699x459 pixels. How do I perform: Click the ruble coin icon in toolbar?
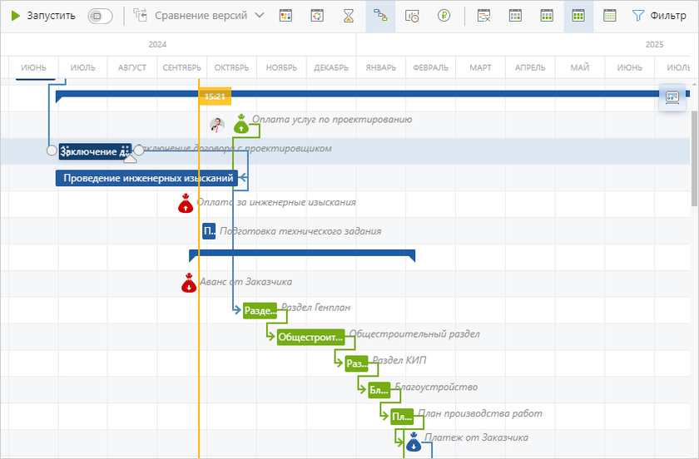[x=445, y=16]
